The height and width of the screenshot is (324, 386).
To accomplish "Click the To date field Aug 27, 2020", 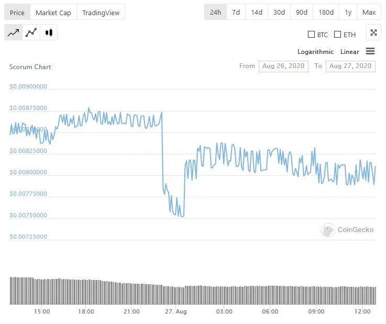I will [350, 66].
